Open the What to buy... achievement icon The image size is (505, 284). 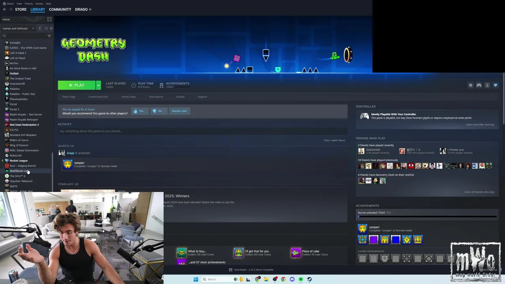(x=181, y=252)
